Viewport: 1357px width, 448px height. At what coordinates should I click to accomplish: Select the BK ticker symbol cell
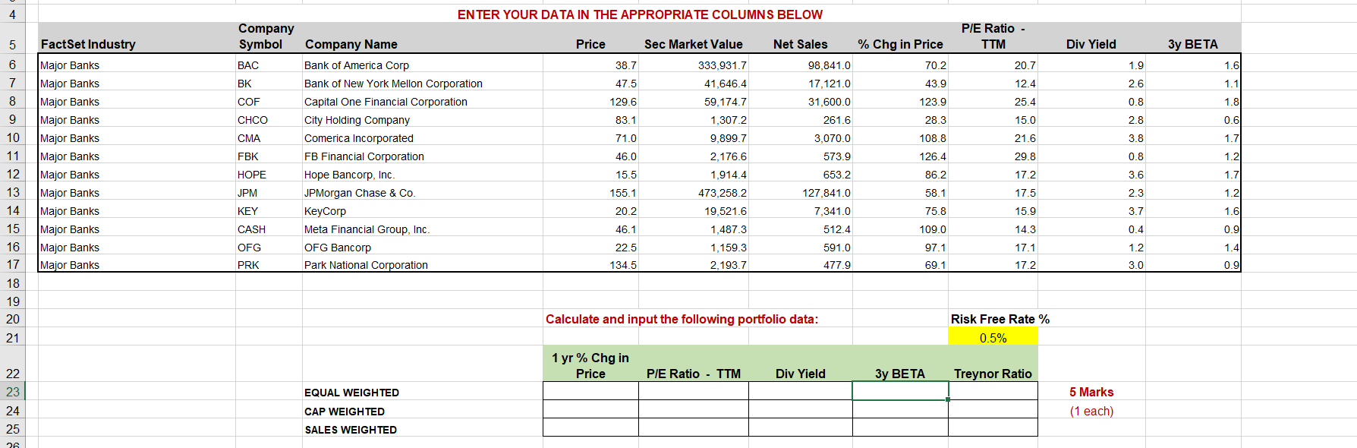click(x=269, y=83)
